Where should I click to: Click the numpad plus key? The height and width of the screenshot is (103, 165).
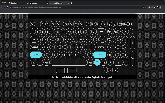click(133, 43)
